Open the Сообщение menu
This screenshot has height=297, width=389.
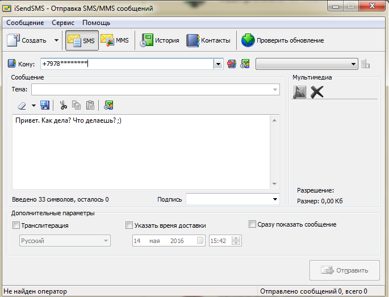(x=25, y=23)
